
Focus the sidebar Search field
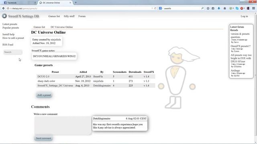coord(12,52)
